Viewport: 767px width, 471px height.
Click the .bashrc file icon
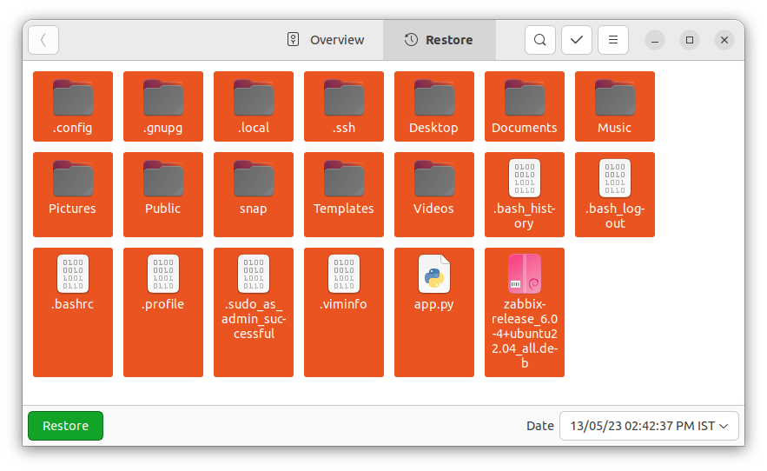pos(73,274)
